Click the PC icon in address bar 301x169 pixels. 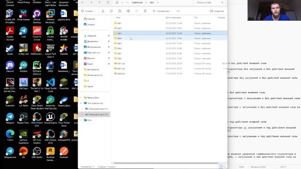point(117,2)
